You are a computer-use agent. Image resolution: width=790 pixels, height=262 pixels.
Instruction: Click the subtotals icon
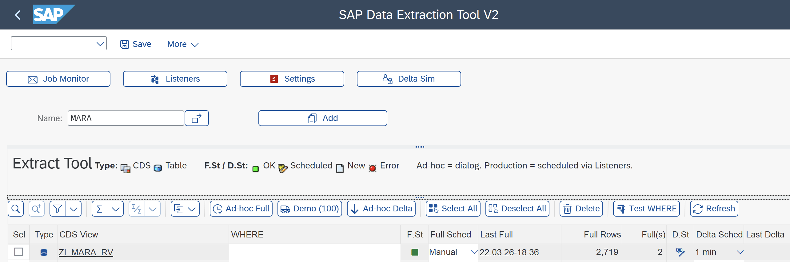pos(137,209)
